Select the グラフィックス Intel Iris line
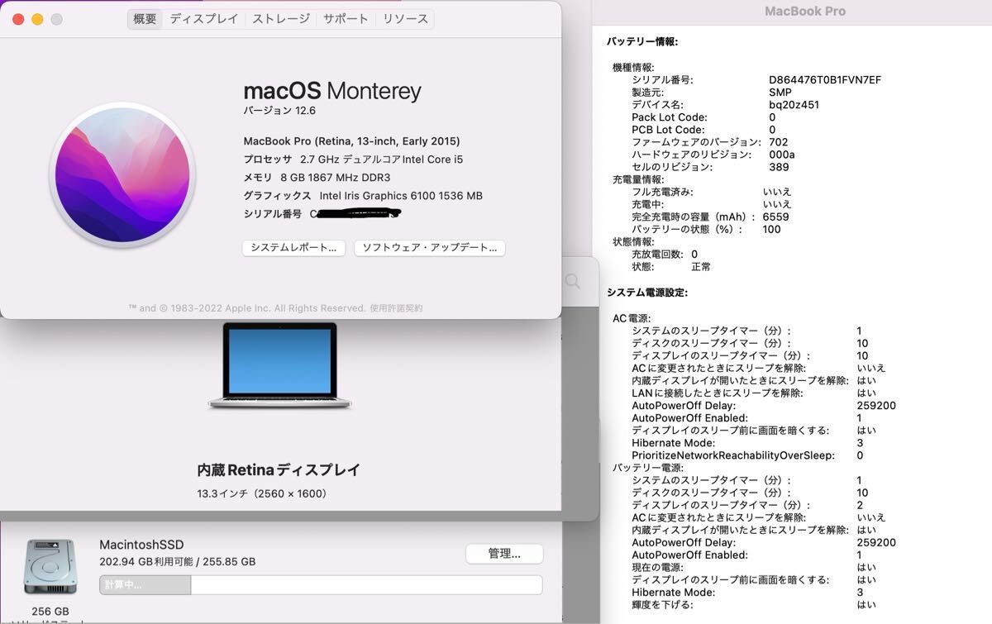The image size is (992, 624). [363, 196]
